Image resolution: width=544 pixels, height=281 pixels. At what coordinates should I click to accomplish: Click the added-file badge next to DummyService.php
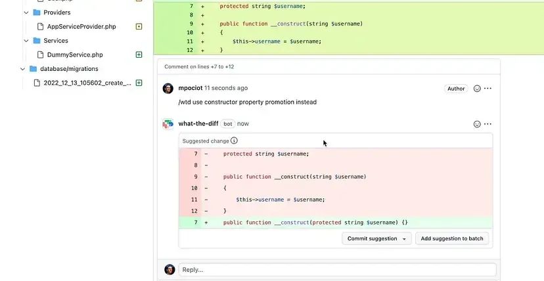pos(139,54)
